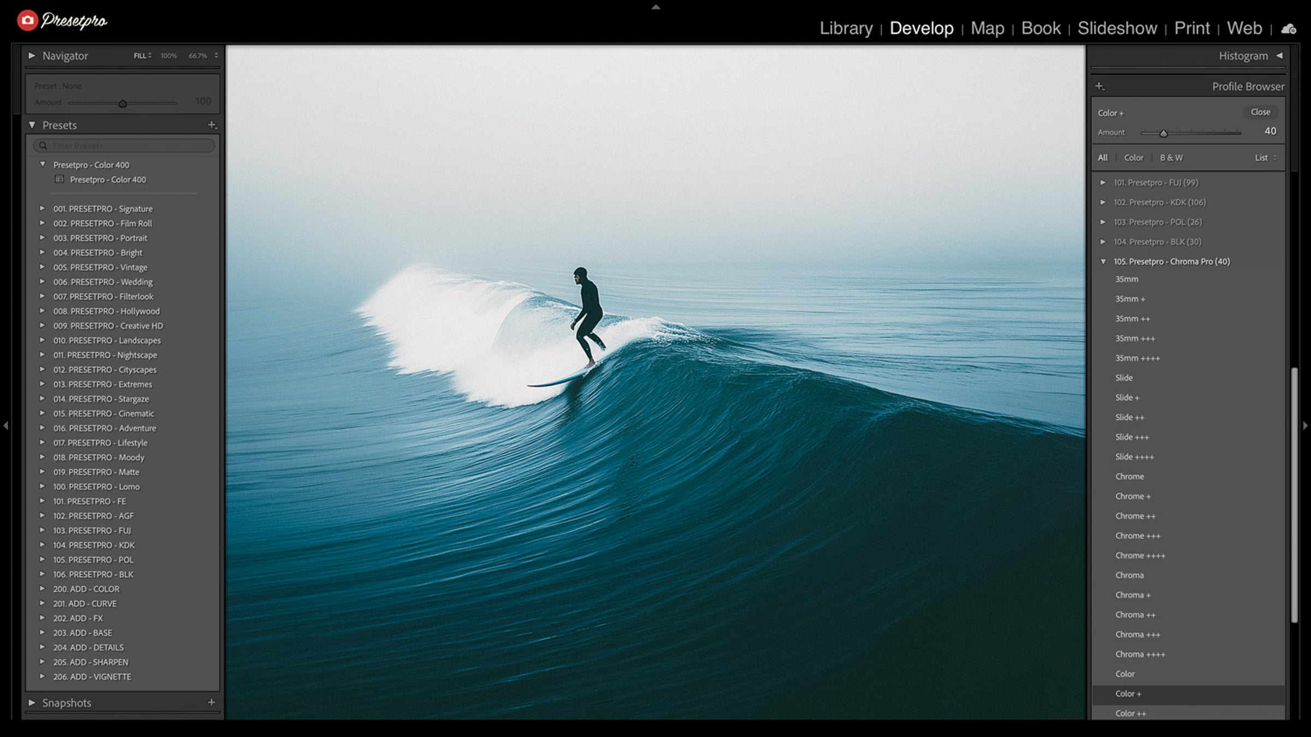1311x737 pixels.
Task: Click the preset Amount value 100
Action: [x=203, y=101]
